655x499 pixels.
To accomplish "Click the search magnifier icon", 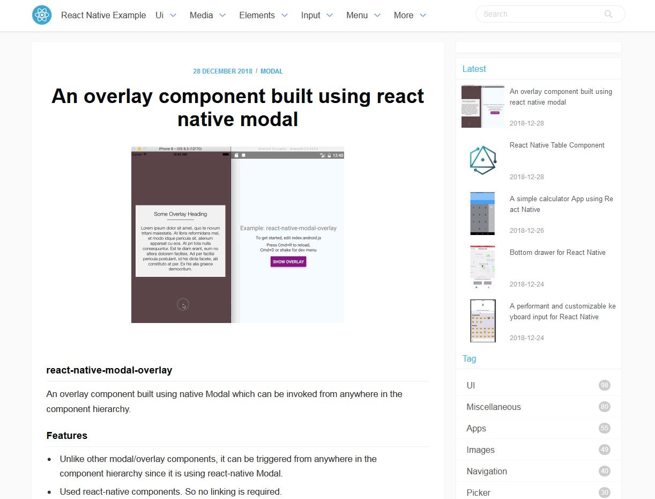I will coord(608,14).
